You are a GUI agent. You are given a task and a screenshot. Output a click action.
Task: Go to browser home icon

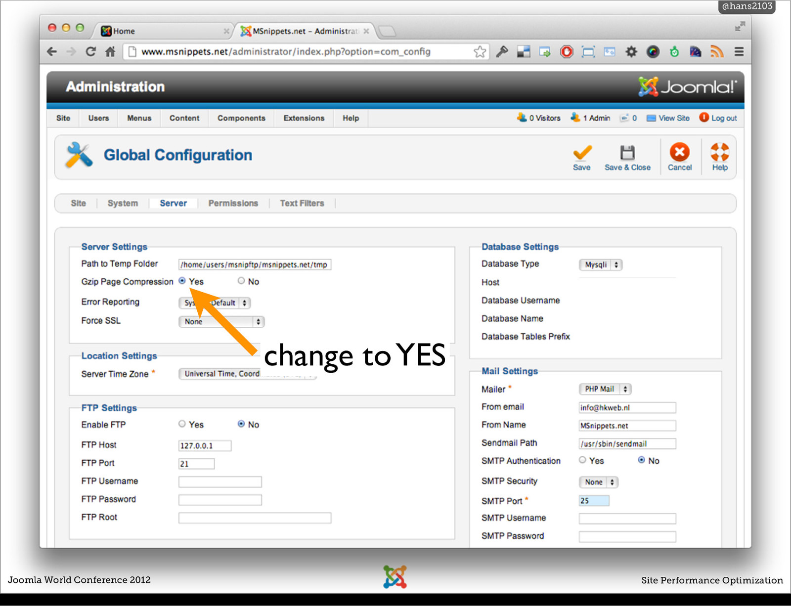point(110,51)
